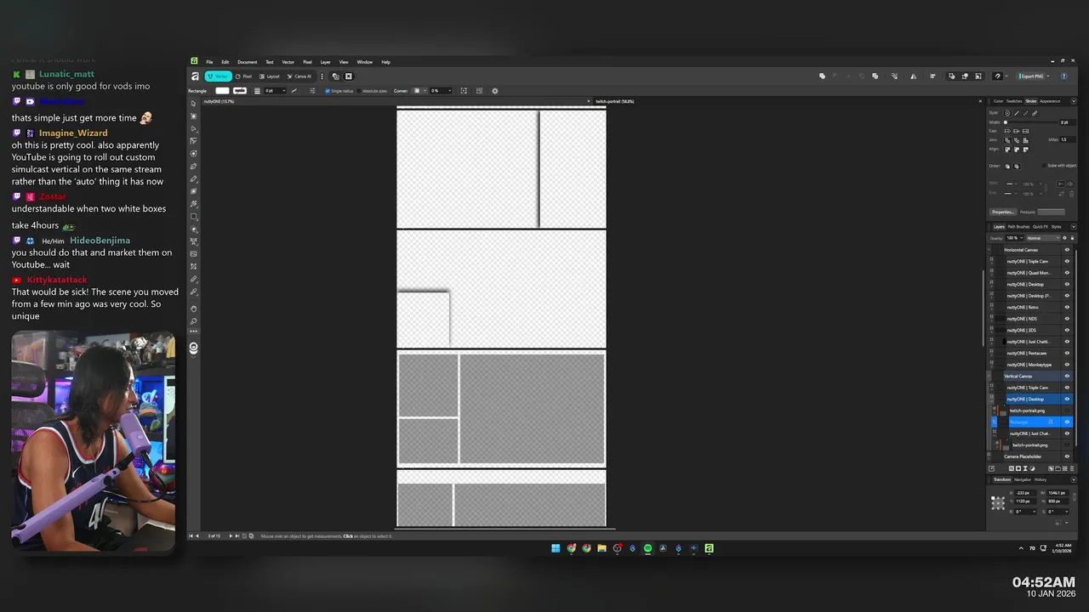The height and width of the screenshot is (612, 1089).
Task: Open the Windows Start menu
Action: pyautogui.click(x=556, y=548)
